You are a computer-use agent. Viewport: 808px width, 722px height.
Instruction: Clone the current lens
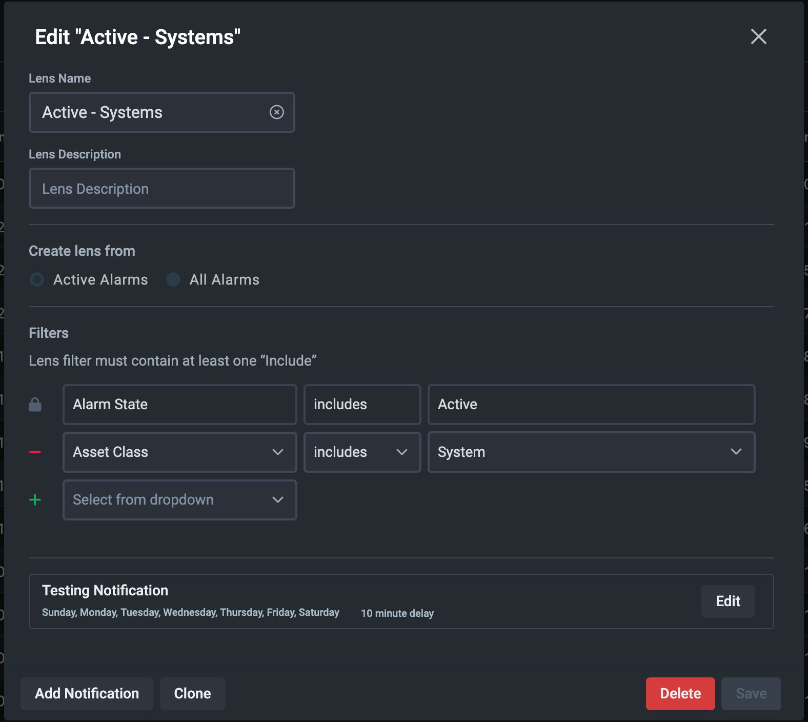tap(192, 693)
